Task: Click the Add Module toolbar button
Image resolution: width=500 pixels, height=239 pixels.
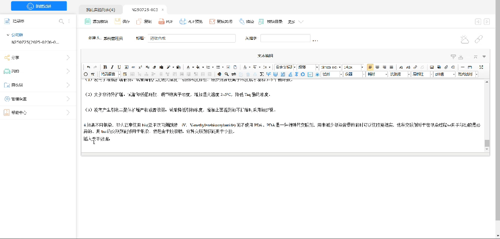Action: [96, 22]
